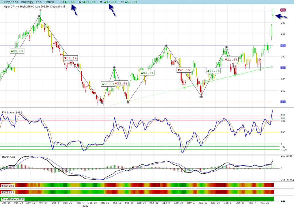Click the MACD upper bound 21.48048 label
The height and width of the screenshot is (211, 294).
pos(287,156)
